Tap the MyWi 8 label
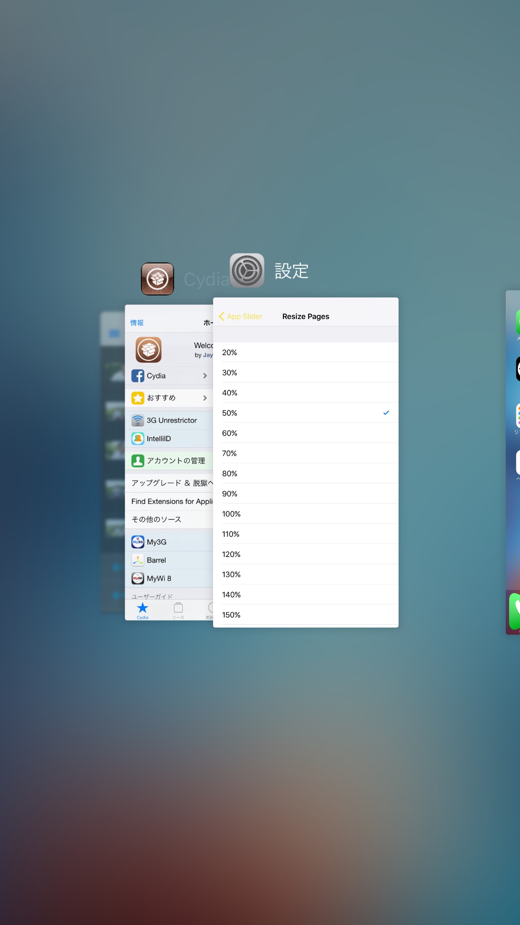Image resolution: width=520 pixels, height=925 pixels. 159,579
